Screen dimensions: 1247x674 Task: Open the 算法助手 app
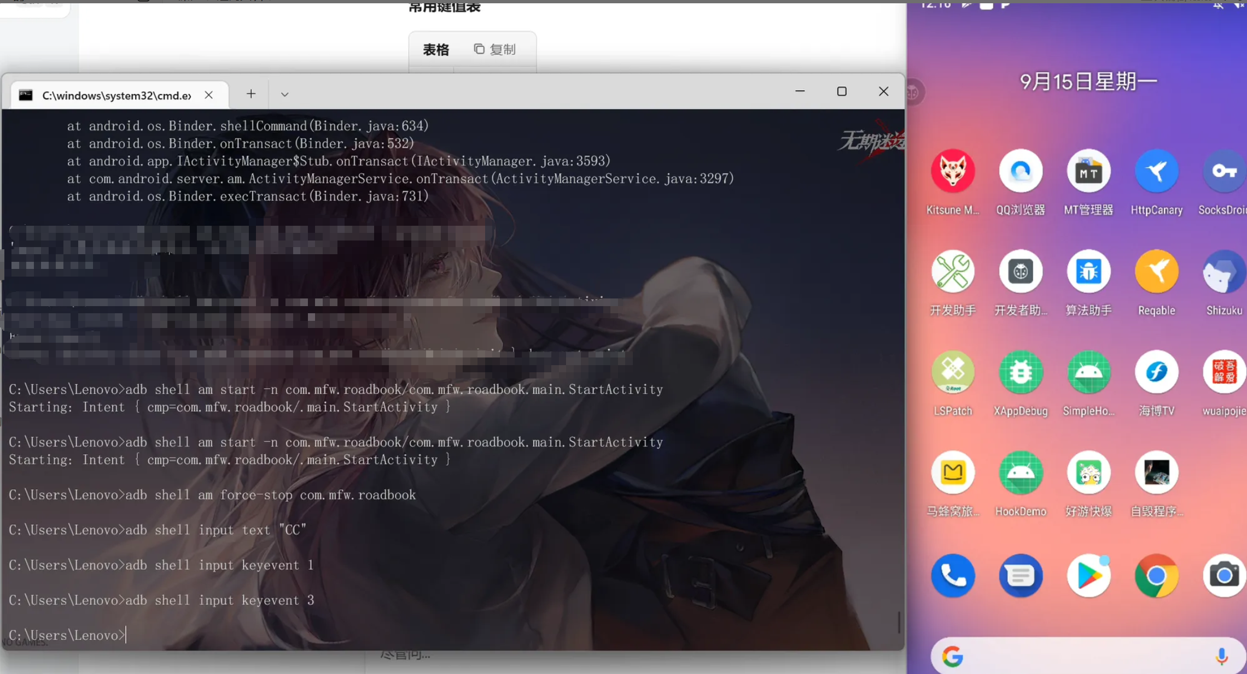[1088, 272]
